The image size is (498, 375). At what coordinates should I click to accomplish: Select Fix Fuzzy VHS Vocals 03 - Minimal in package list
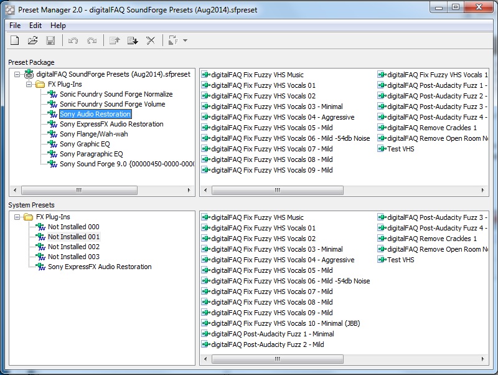pyautogui.click(x=277, y=107)
